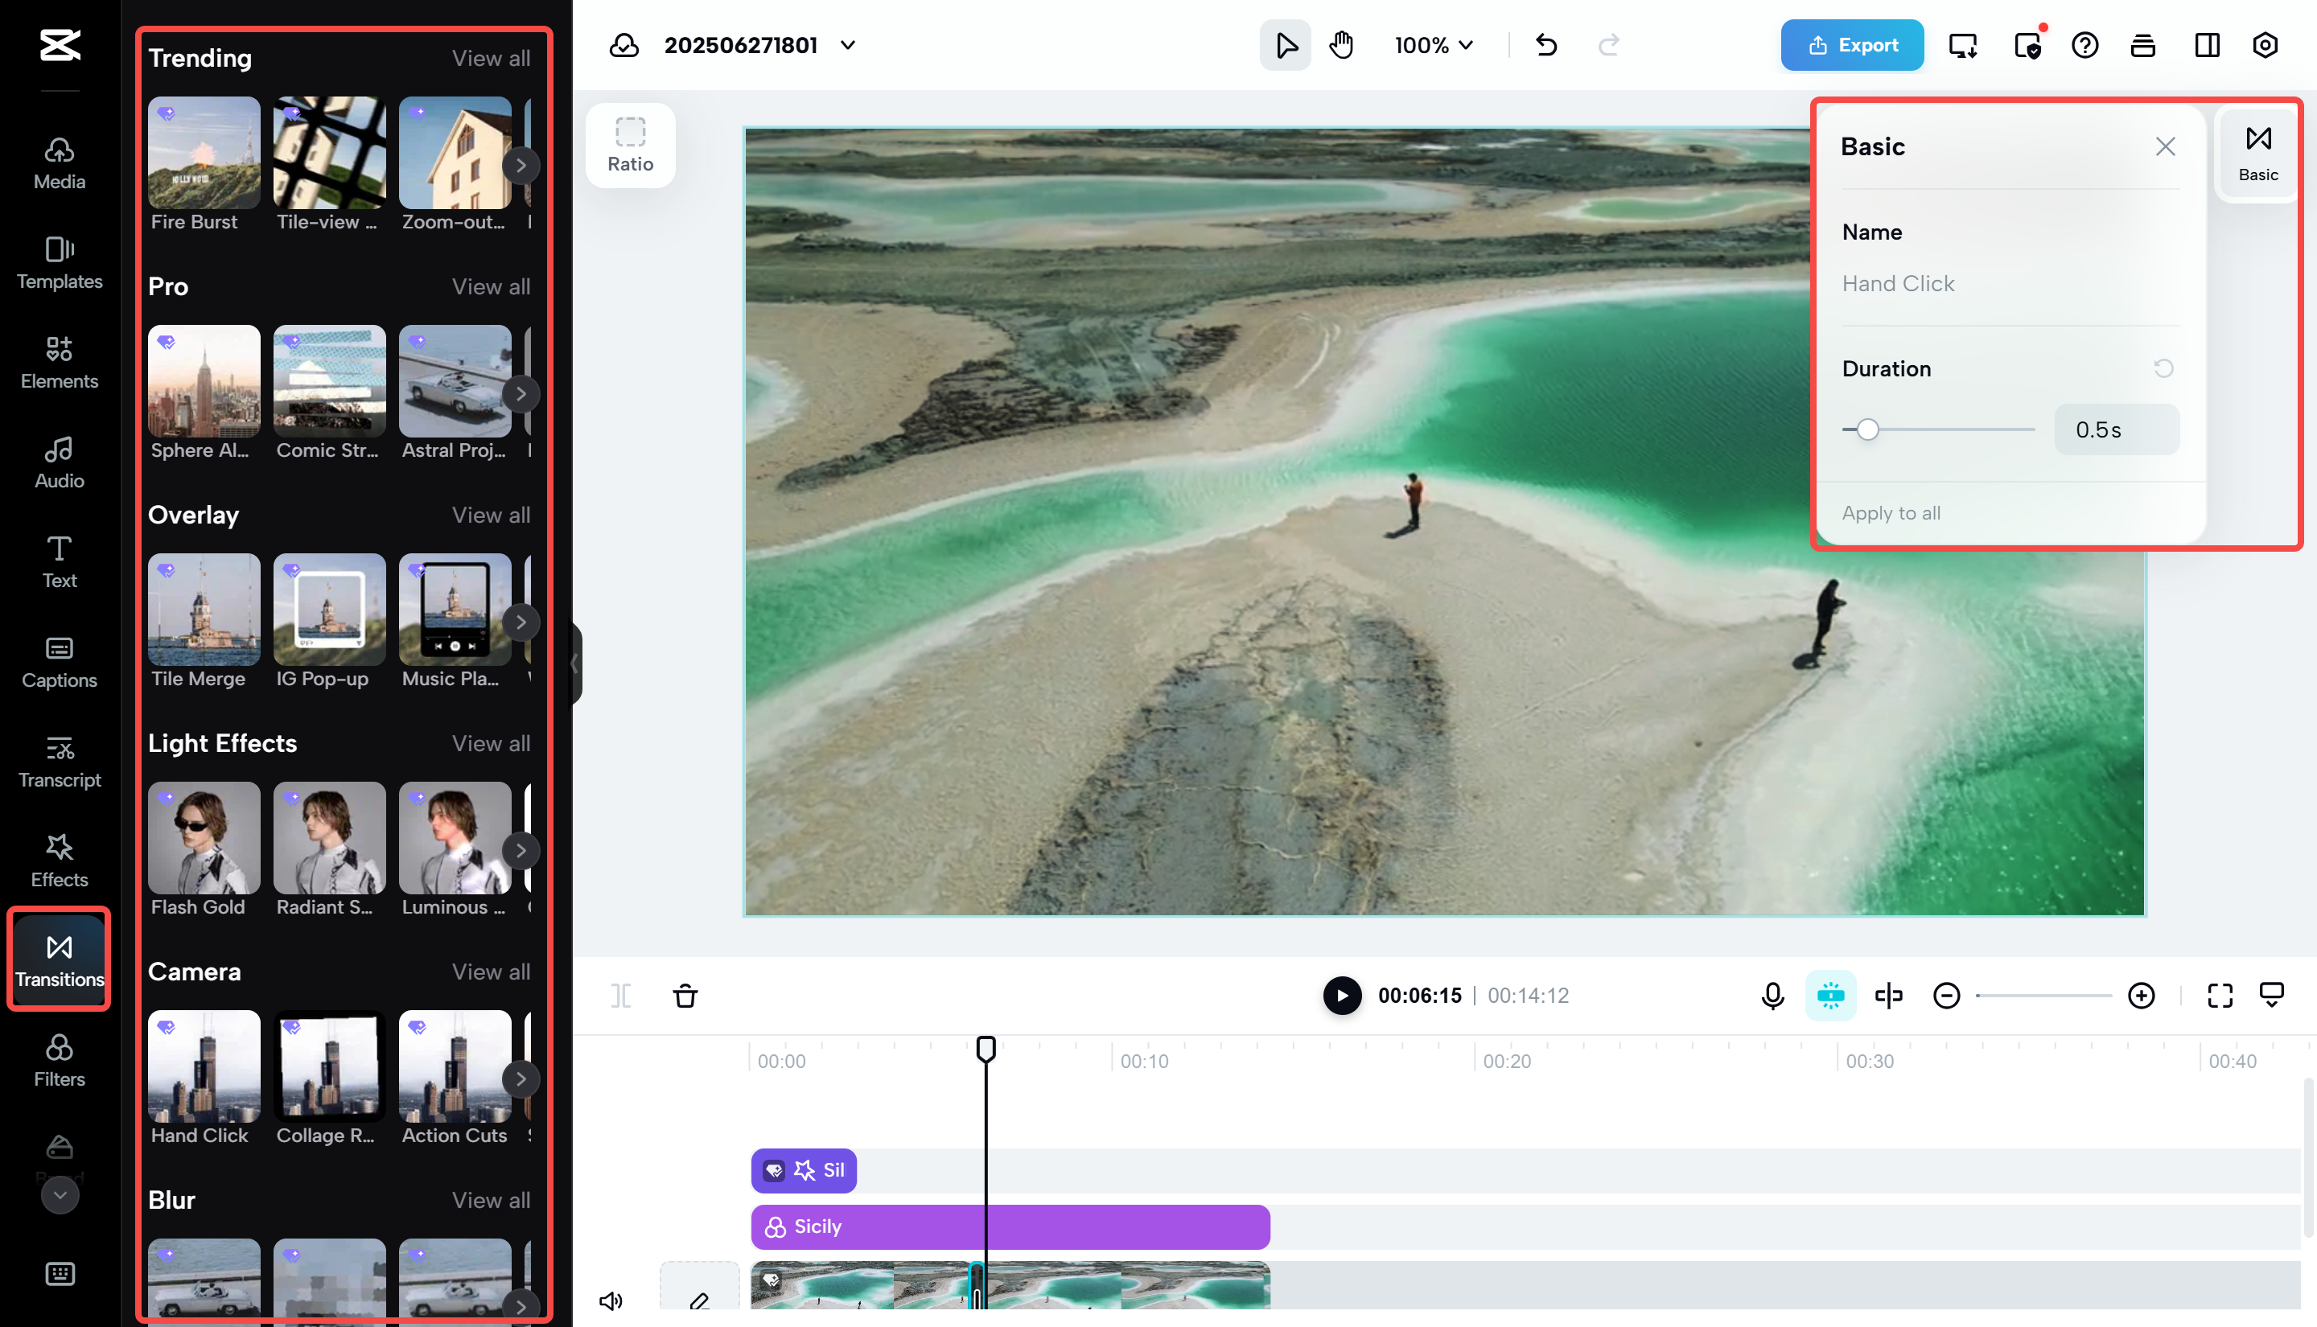Undo the last action

coord(1546,43)
